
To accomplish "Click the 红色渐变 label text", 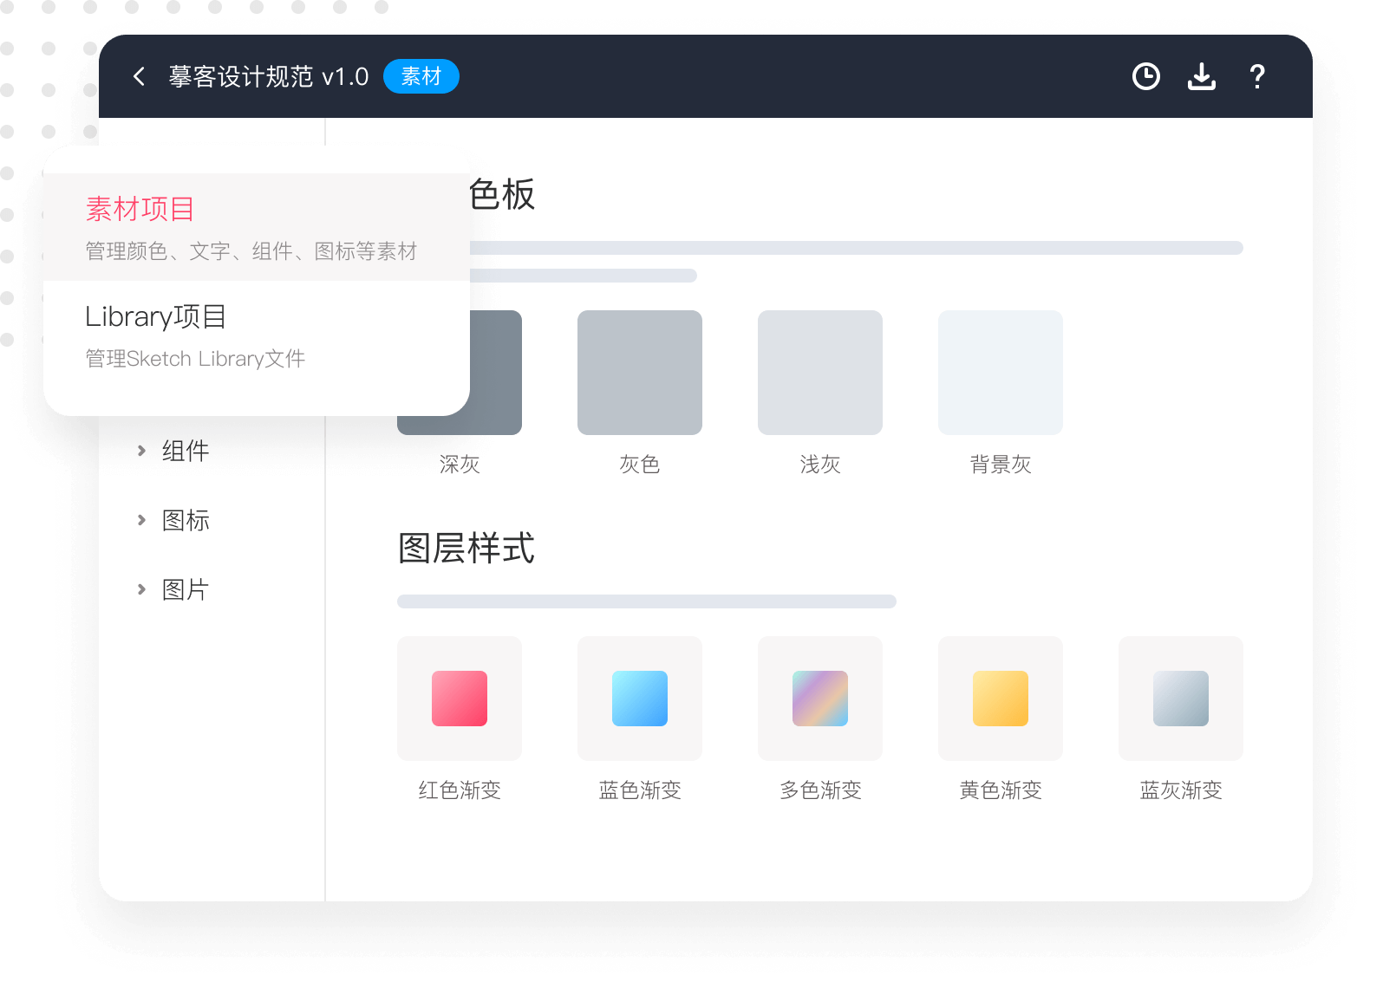I will tap(460, 790).
